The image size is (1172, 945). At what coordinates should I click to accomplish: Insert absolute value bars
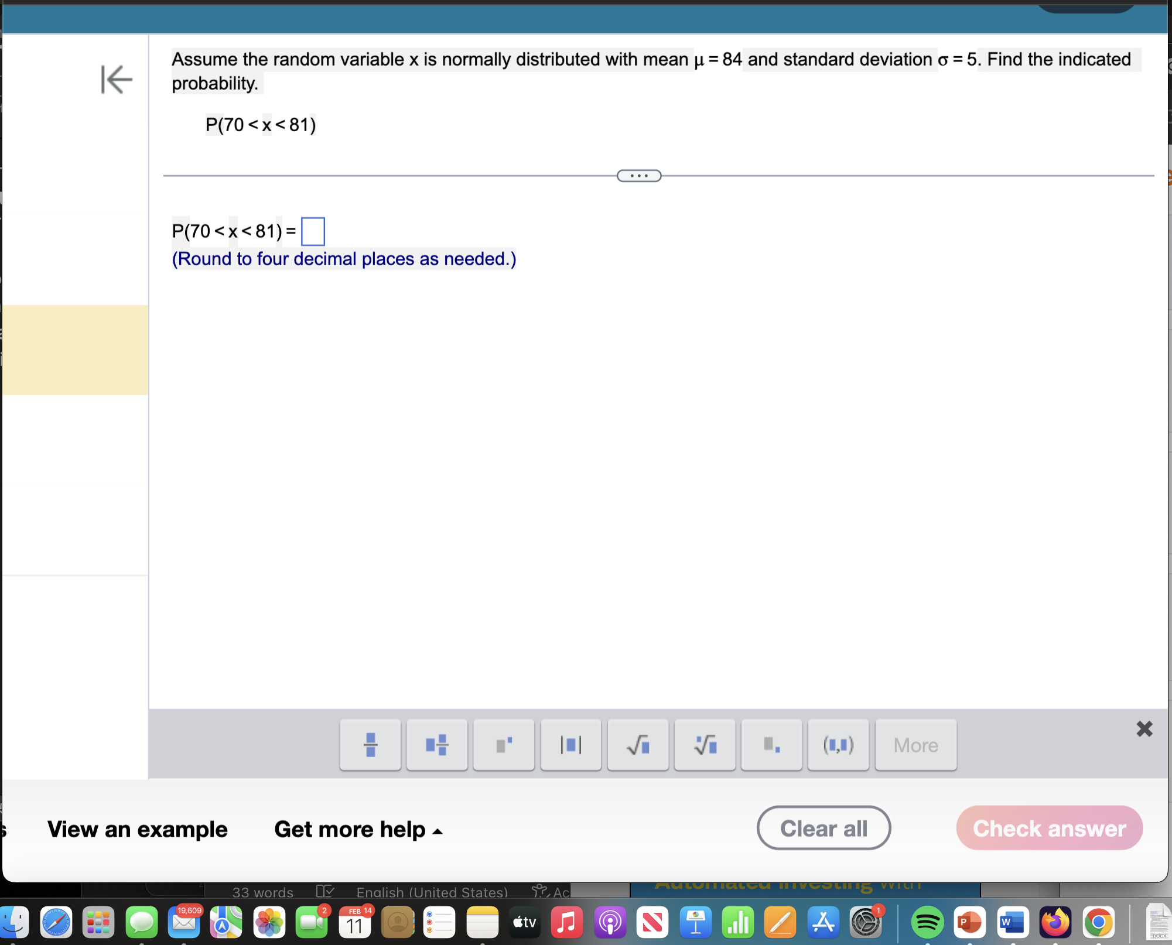click(x=570, y=745)
